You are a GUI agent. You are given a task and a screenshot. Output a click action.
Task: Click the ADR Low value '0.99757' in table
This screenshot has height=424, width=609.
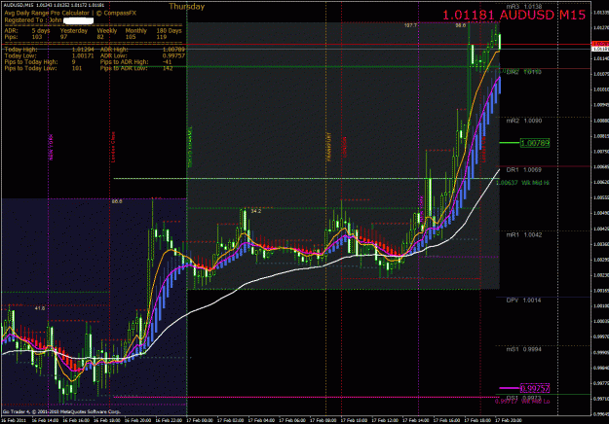point(173,55)
